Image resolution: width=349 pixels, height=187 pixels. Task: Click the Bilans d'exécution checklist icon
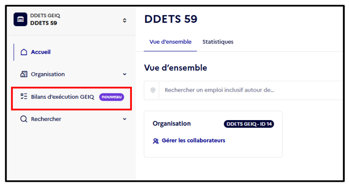click(x=24, y=96)
